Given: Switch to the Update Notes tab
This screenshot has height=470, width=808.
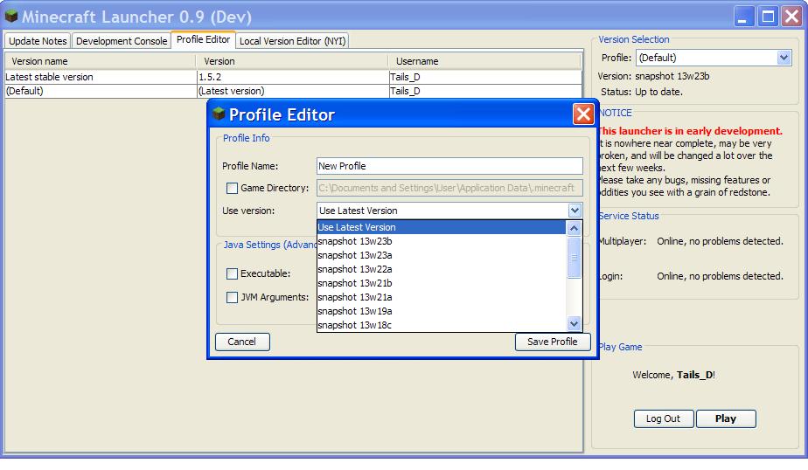Looking at the screenshot, I should [x=38, y=41].
